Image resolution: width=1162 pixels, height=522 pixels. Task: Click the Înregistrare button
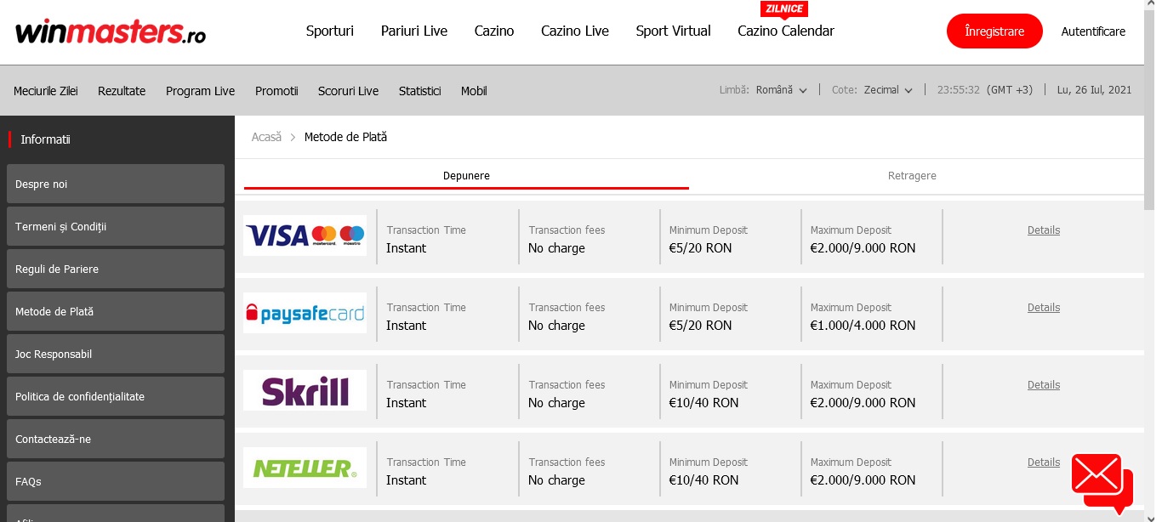[x=994, y=31]
